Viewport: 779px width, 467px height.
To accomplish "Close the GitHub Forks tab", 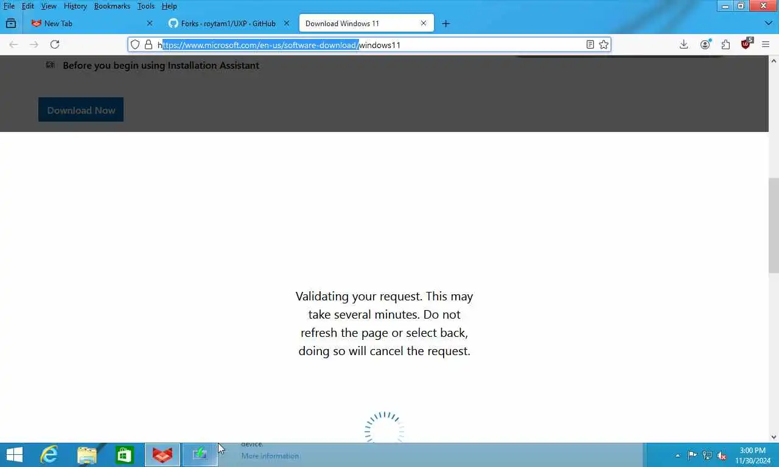I will pyautogui.click(x=287, y=23).
